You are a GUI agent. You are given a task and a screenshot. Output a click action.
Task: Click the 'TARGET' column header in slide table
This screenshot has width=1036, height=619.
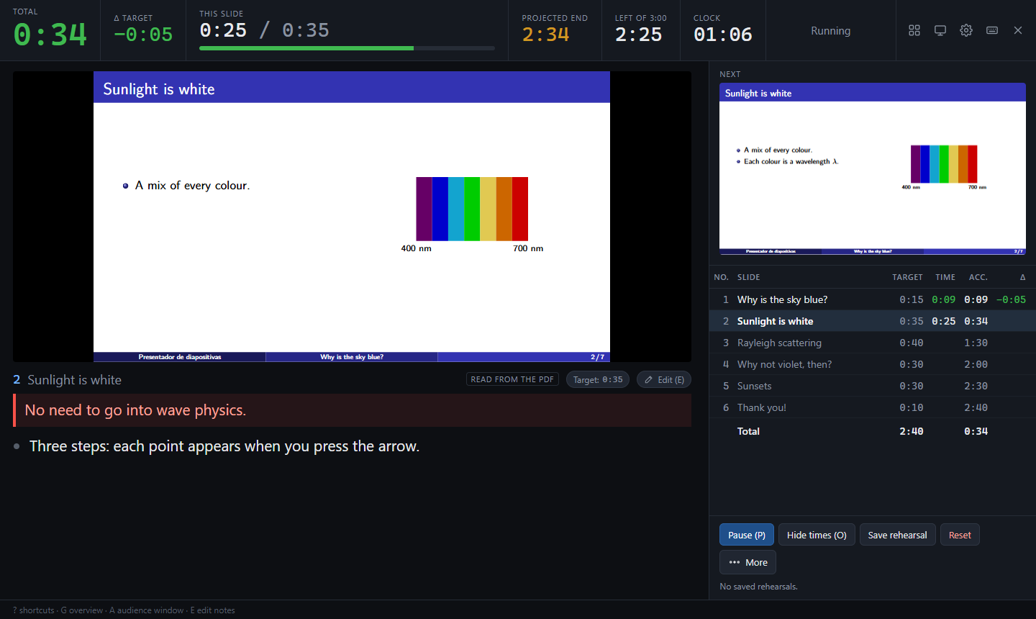(x=907, y=277)
